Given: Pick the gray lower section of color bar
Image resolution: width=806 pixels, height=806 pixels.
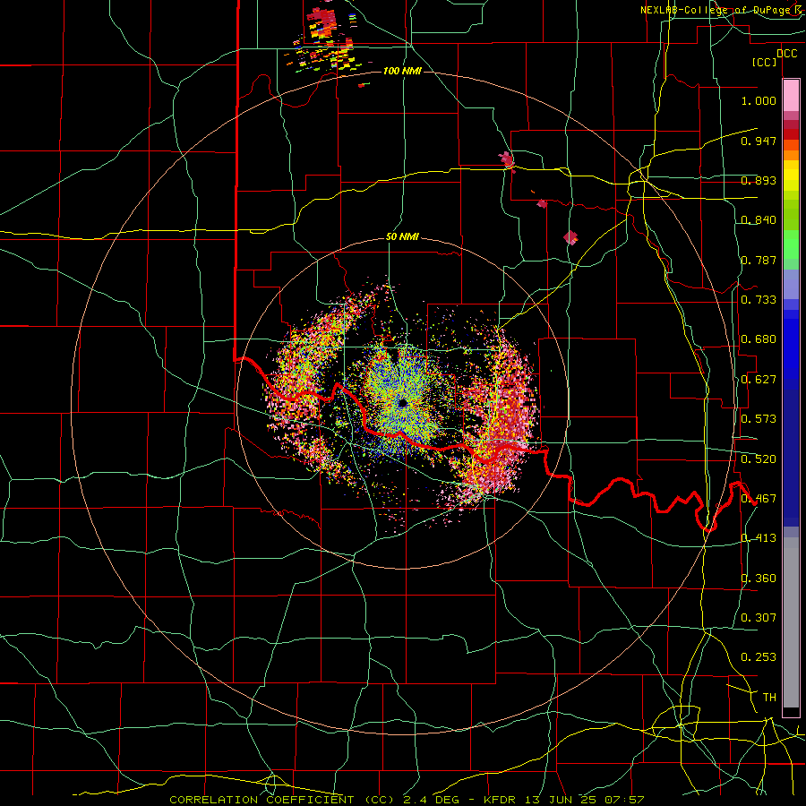Looking at the screenshot, I should (x=791, y=622).
